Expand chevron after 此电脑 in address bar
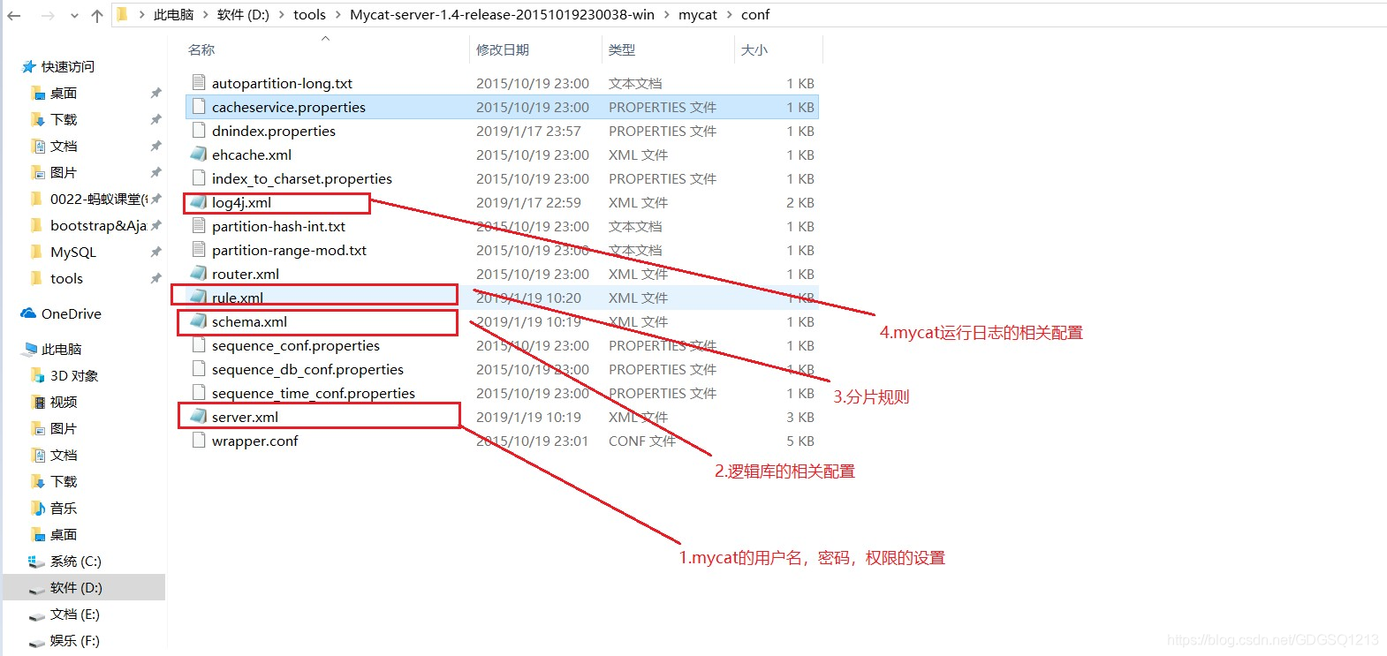This screenshot has width=1387, height=656. (207, 14)
